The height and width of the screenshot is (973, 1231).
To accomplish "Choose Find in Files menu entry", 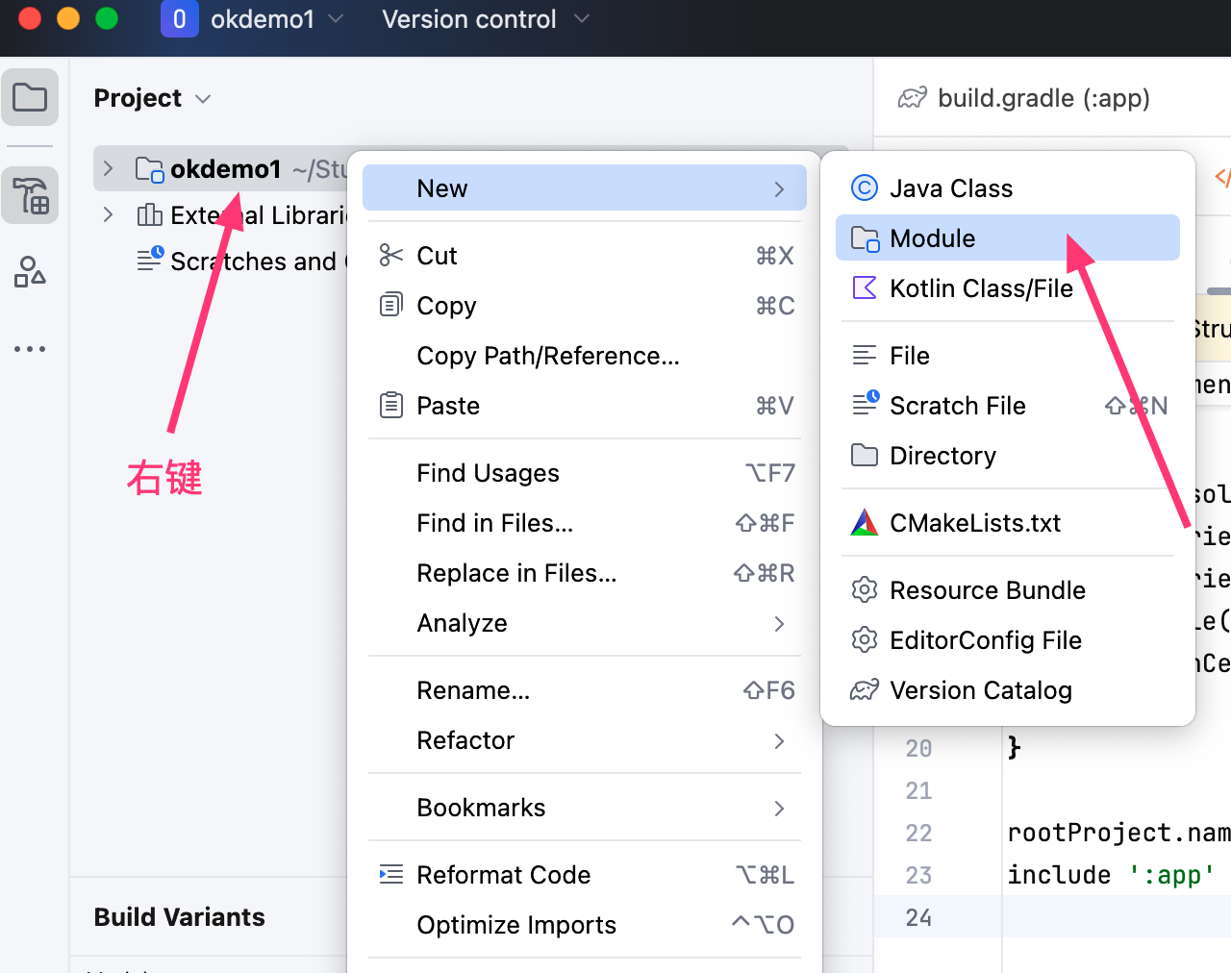I will [x=585, y=523].
